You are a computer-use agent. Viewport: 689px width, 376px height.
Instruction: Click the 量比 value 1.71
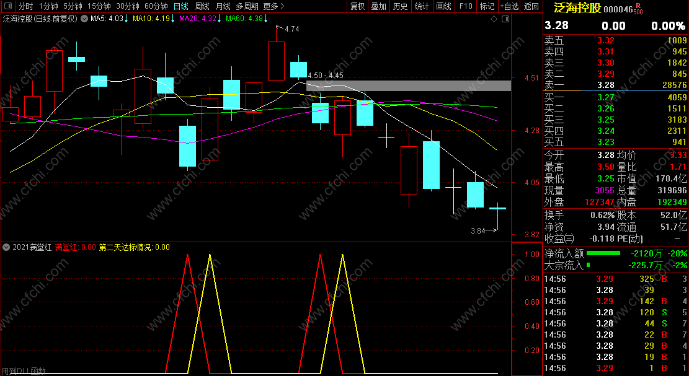pos(678,167)
